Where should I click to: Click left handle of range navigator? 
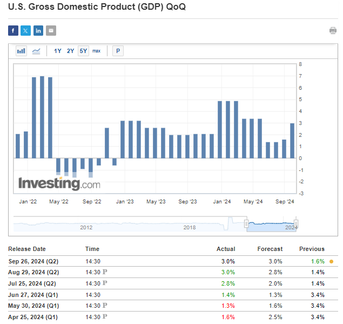246,223
